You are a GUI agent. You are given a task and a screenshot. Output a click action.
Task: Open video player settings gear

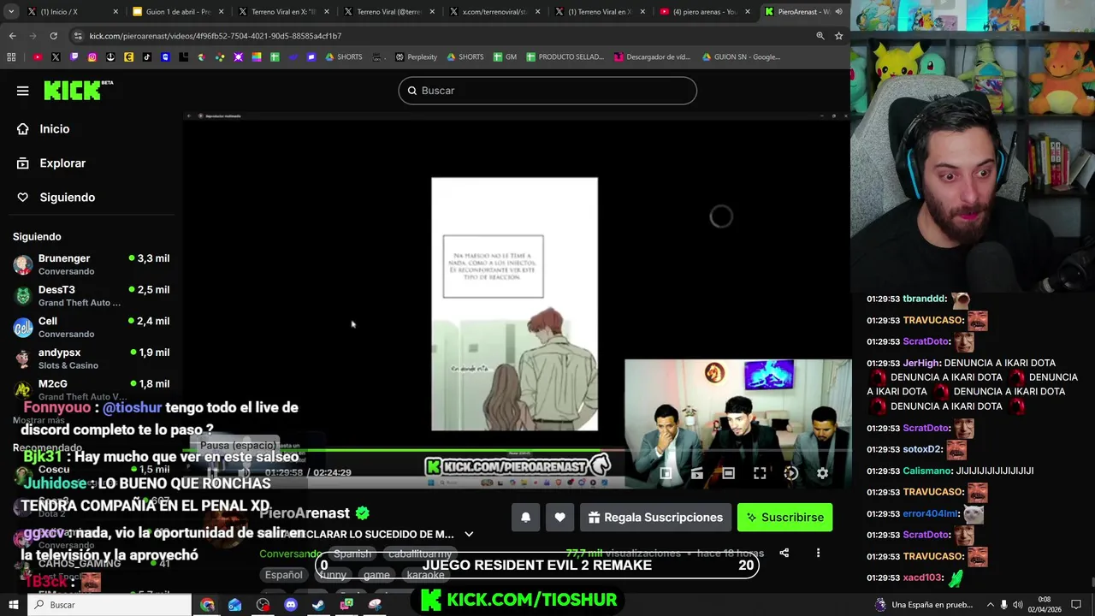click(822, 473)
